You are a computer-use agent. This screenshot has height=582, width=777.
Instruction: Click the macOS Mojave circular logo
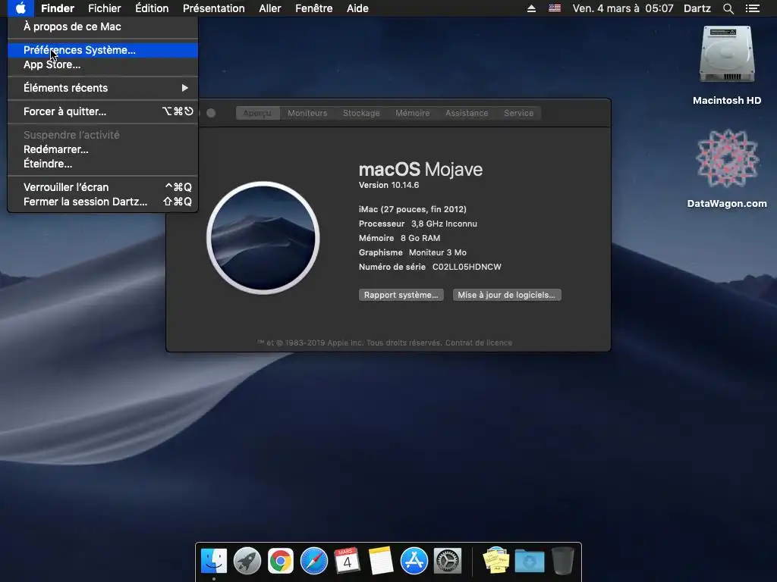coord(263,238)
